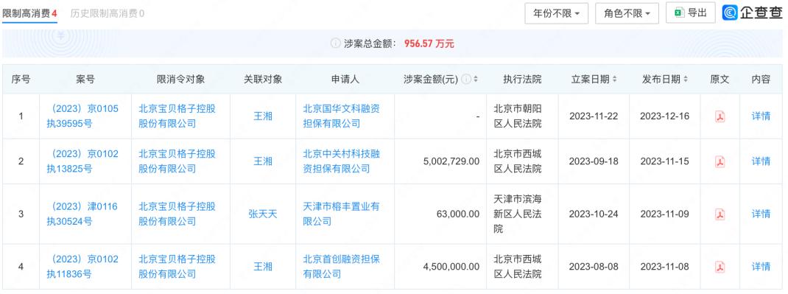Select the 限制高消费 4 tab
Image resolution: width=788 pixels, height=294 pixels.
29,13
